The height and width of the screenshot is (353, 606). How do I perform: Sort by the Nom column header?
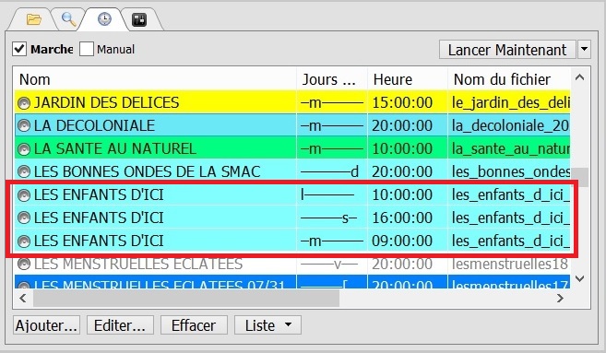coord(155,79)
